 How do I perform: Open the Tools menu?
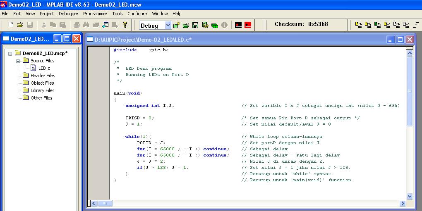(x=117, y=14)
